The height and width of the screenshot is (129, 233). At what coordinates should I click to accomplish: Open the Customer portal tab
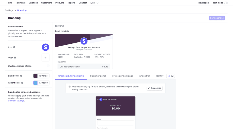pos(98,76)
